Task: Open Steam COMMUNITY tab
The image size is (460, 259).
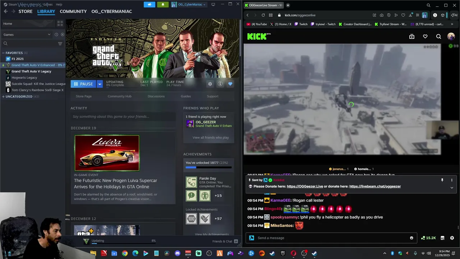Action: point(73,12)
